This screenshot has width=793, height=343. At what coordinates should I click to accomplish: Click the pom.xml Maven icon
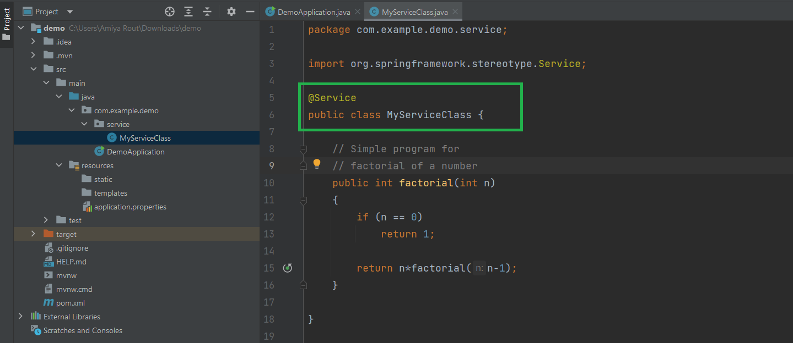click(x=48, y=303)
